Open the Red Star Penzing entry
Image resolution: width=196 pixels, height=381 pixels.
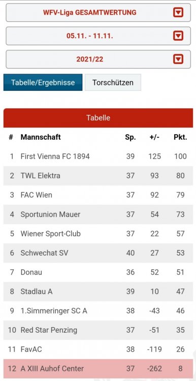[49, 330]
